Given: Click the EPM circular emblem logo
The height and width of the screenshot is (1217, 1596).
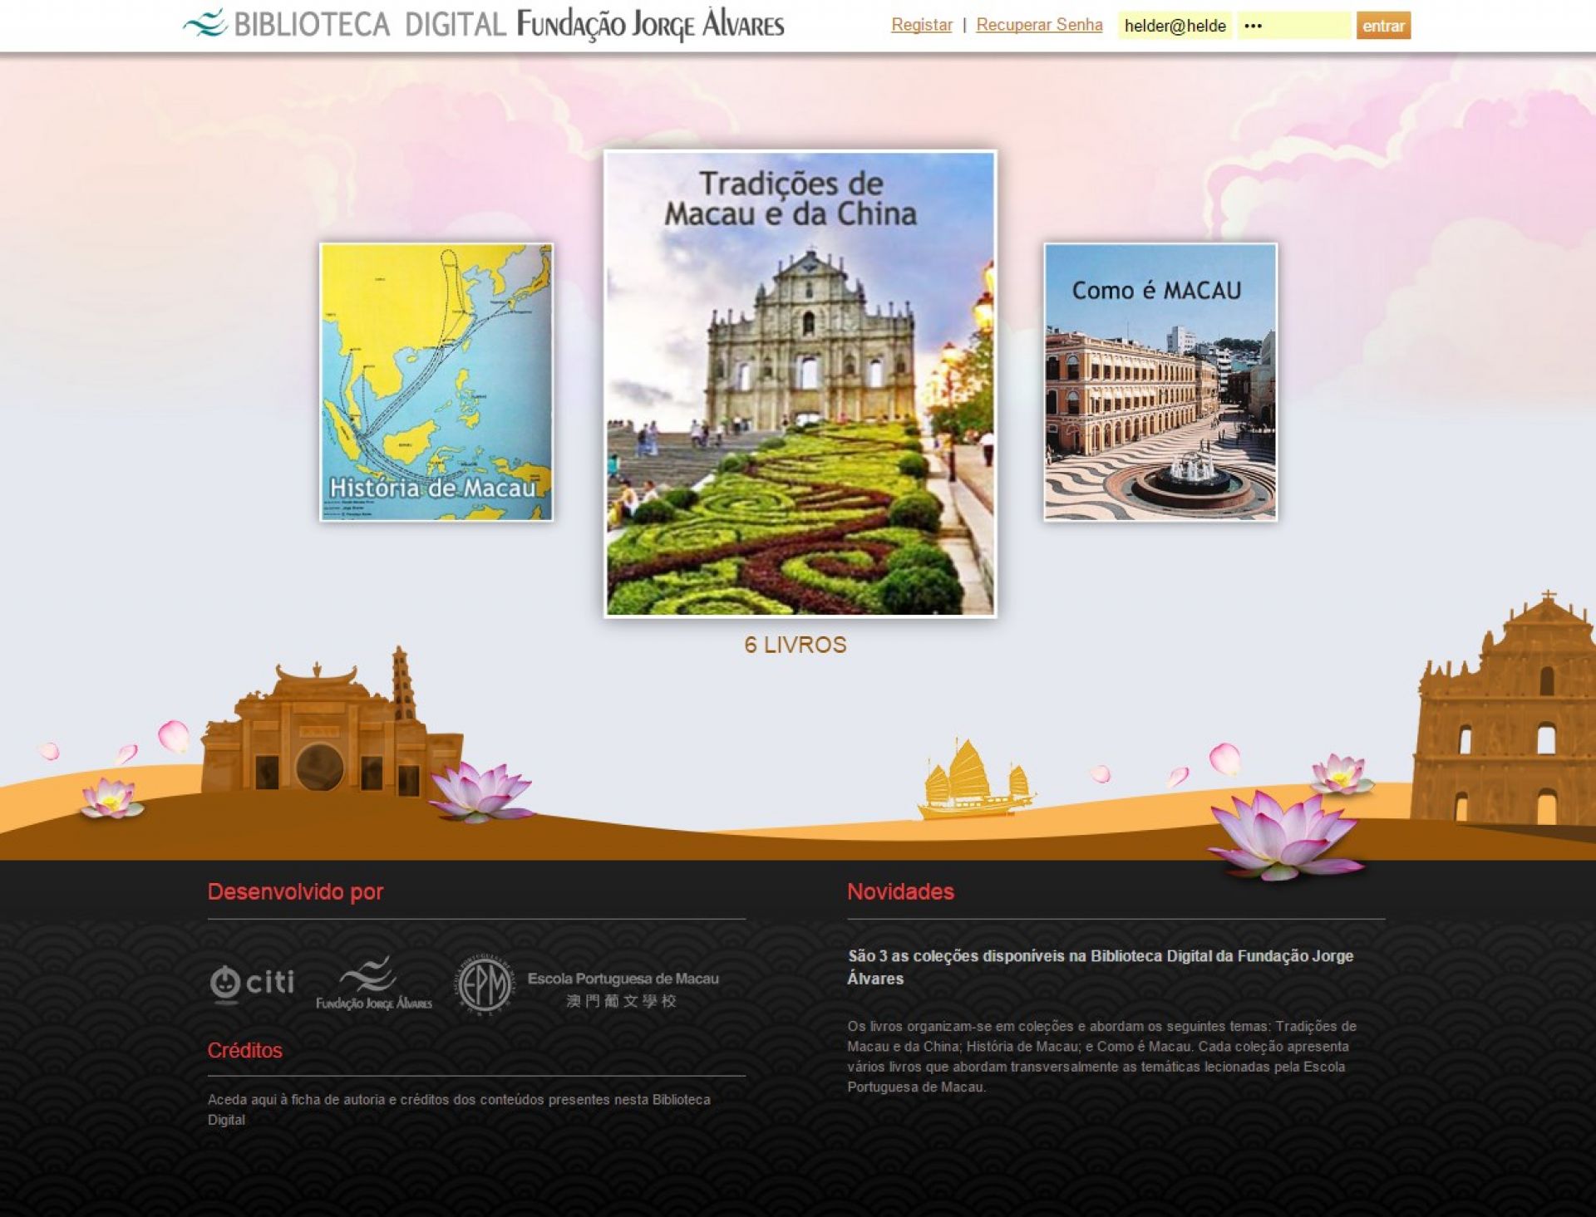Looking at the screenshot, I should [x=485, y=985].
